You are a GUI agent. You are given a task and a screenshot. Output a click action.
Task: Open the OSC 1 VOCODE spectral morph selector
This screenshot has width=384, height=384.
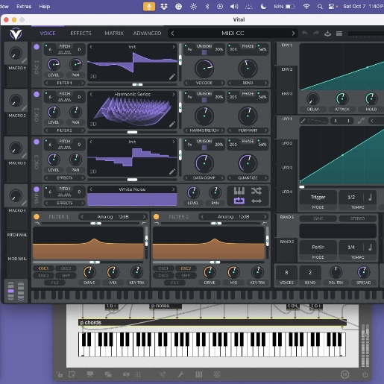[x=204, y=83]
